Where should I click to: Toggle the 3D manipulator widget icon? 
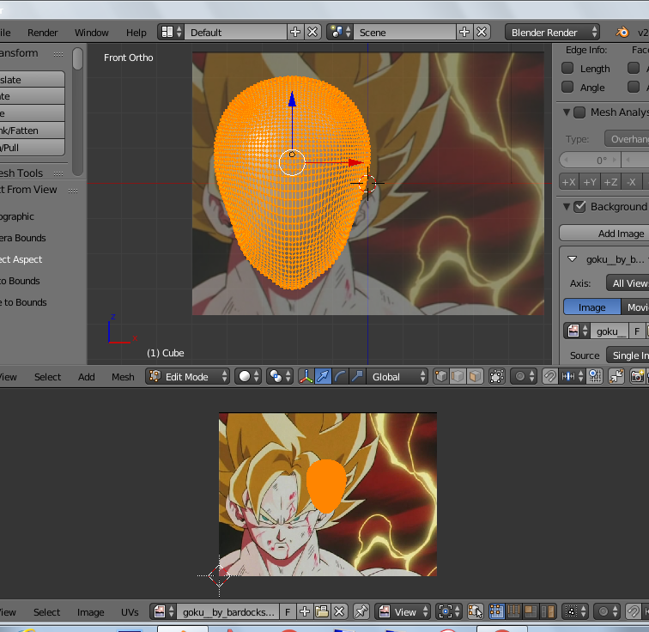(307, 376)
